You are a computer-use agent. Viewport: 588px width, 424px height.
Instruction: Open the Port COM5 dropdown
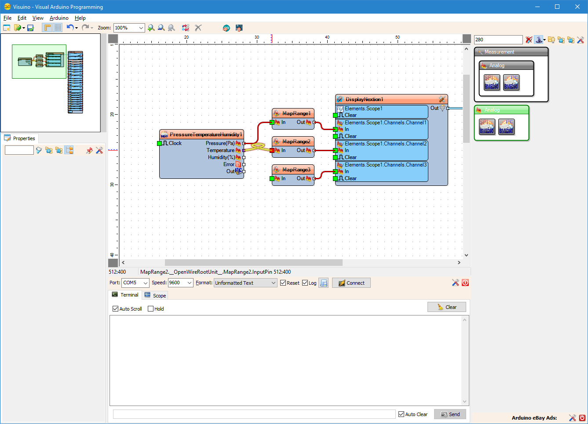click(x=135, y=283)
